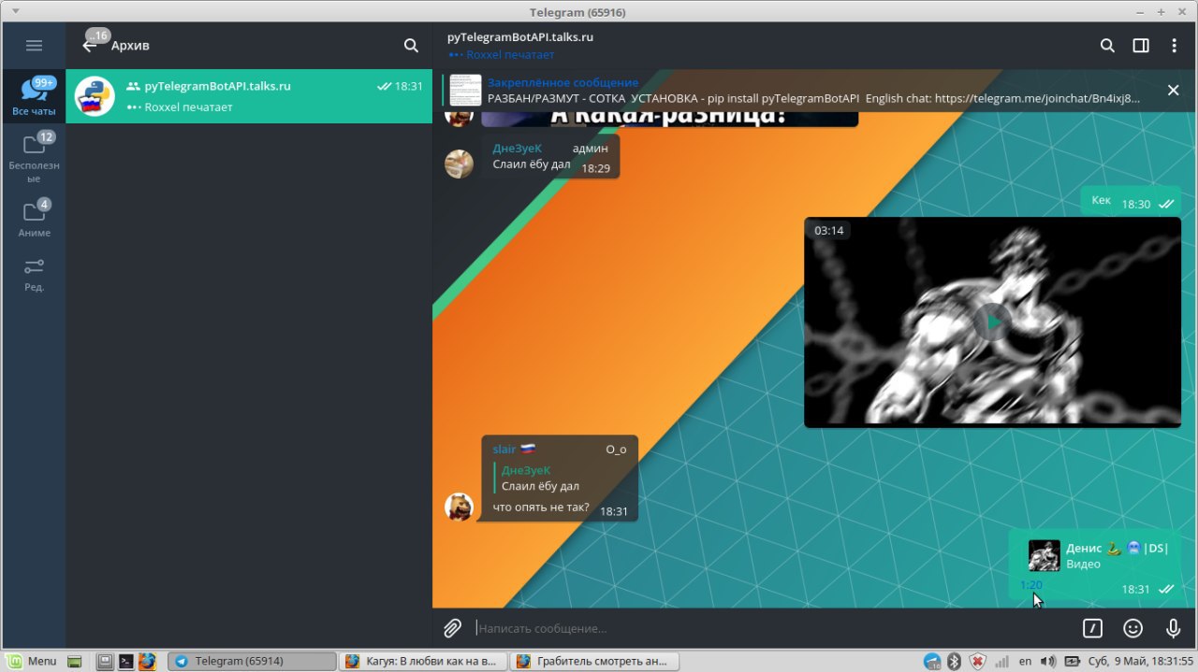Click the slair sender name
Viewport: 1198px width, 672px height.
tap(504, 449)
